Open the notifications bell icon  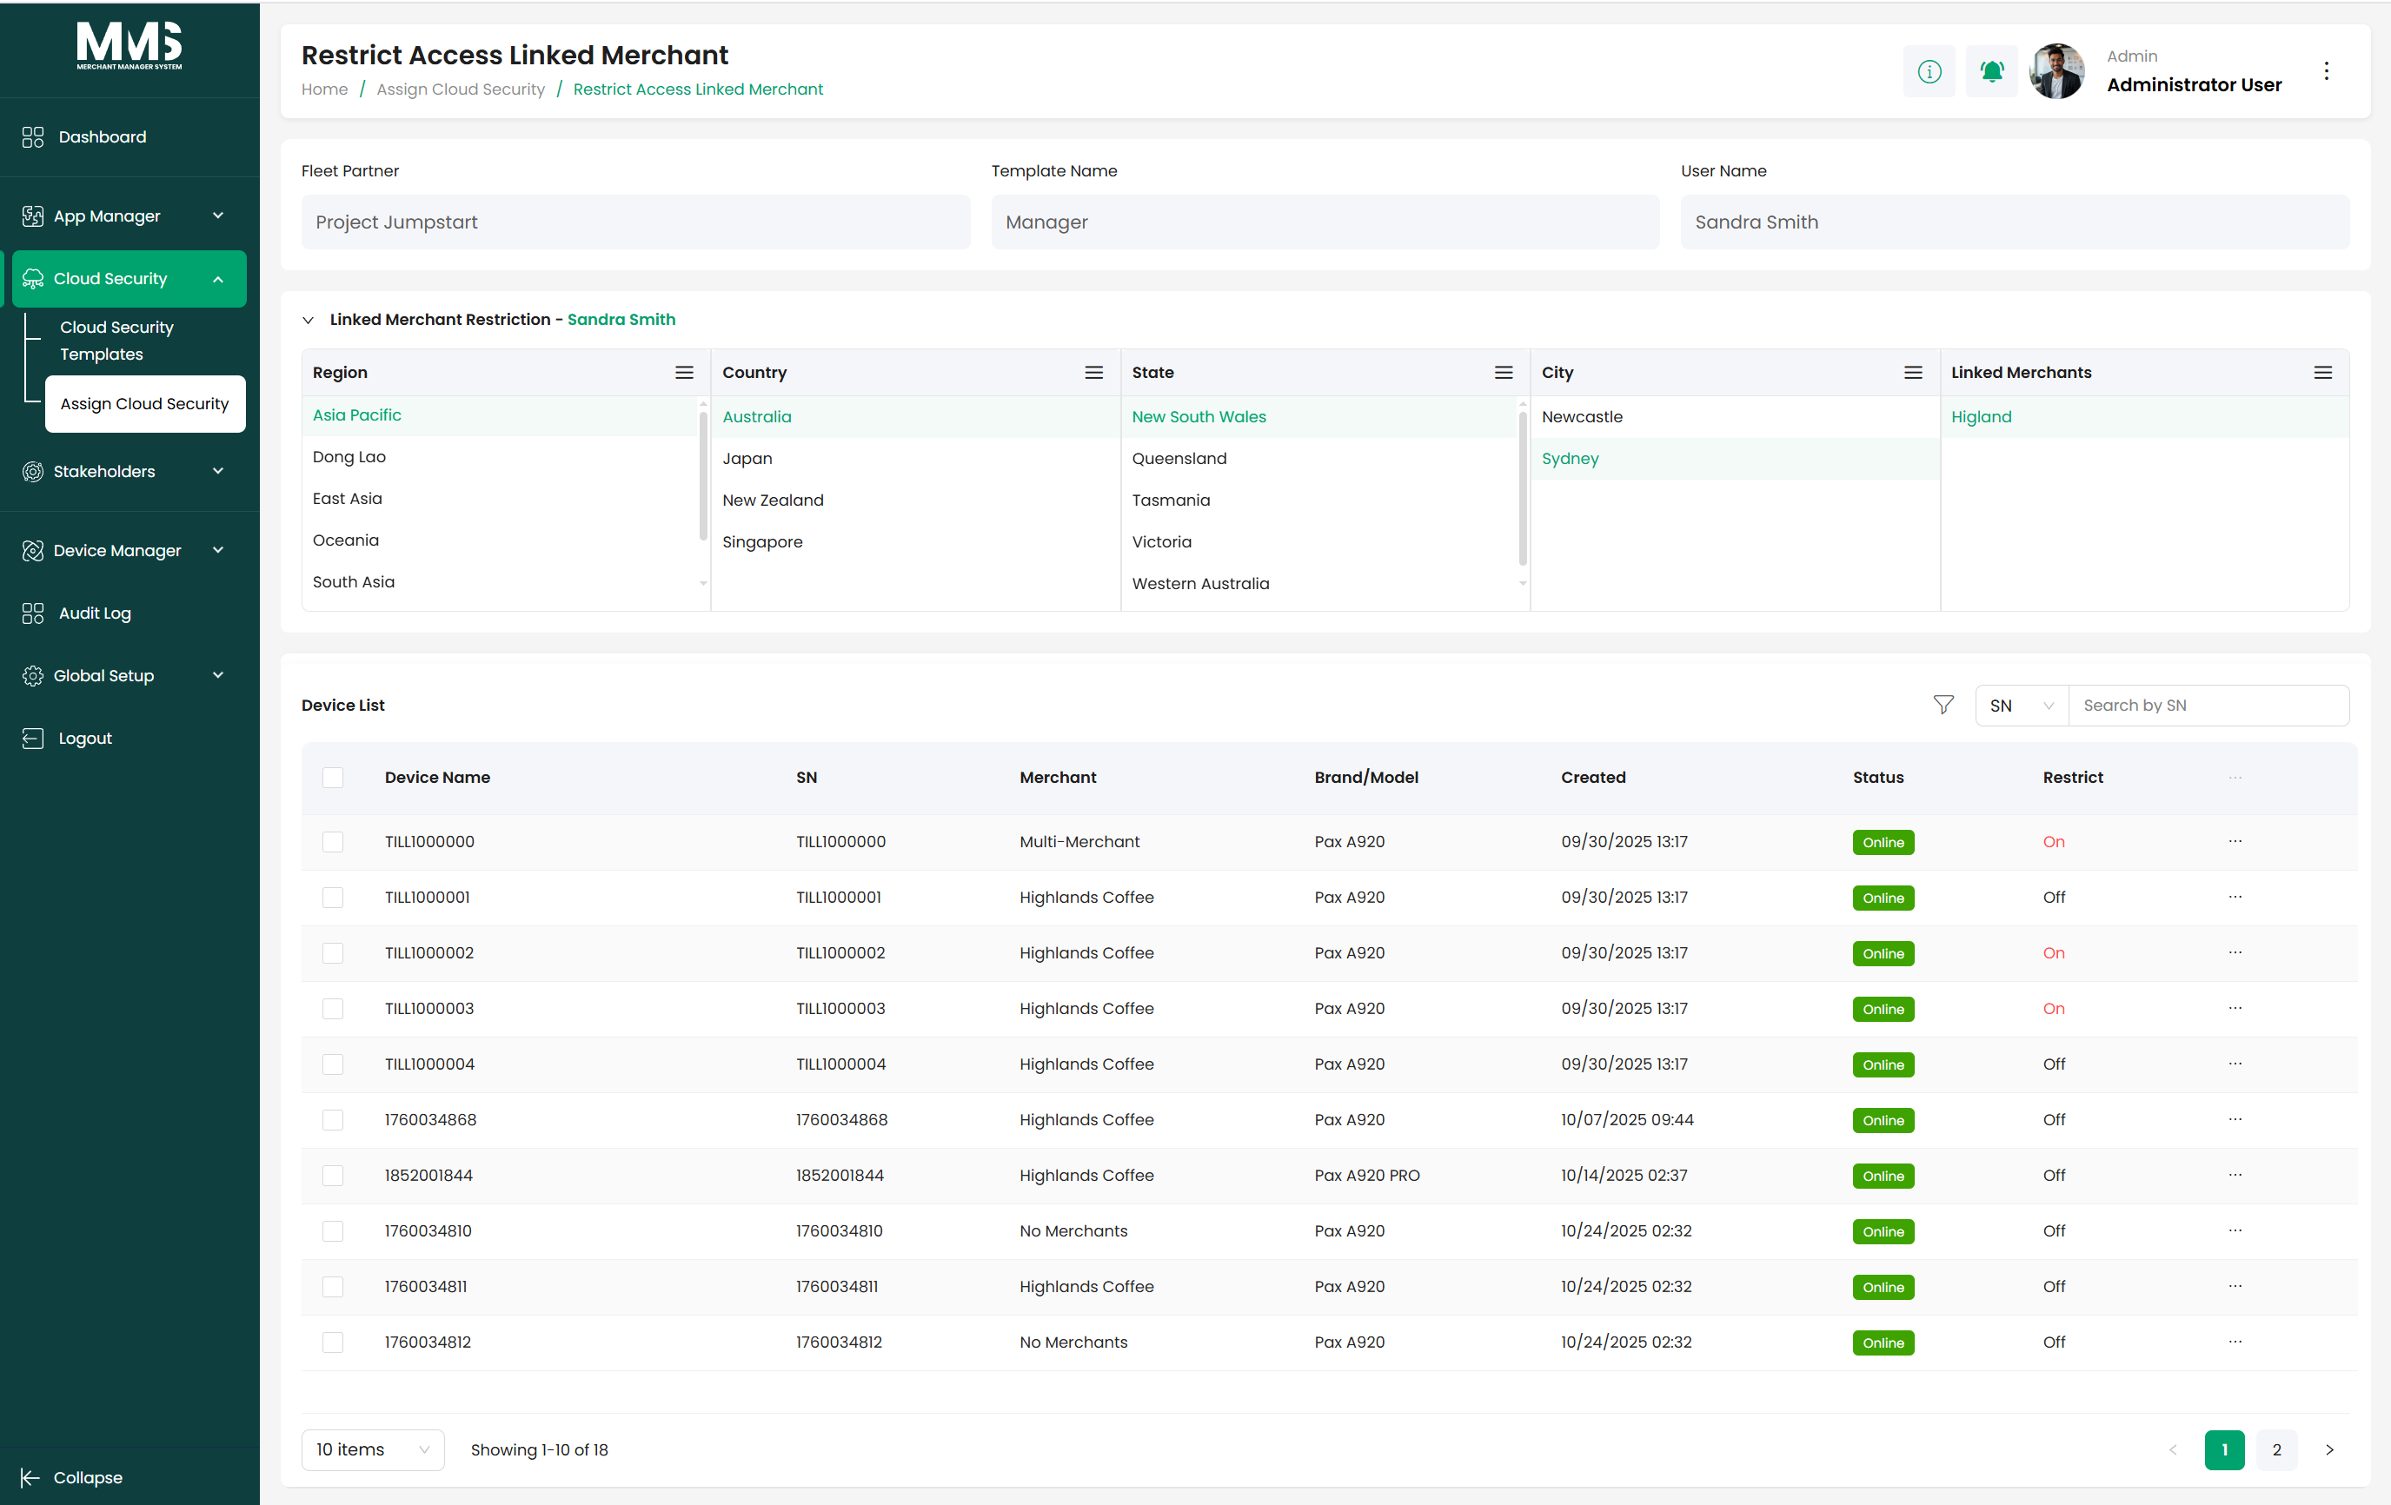pos(1991,71)
